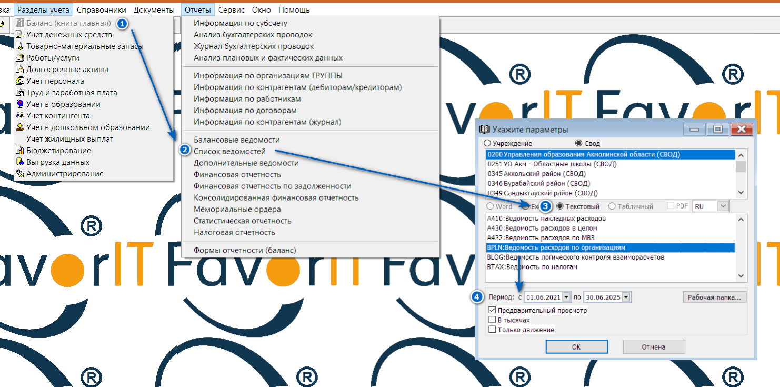Image resolution: width=780 pixels, height=387 pixels.
Task: Click the Выгрузка данных export icon
Action: 20,162
